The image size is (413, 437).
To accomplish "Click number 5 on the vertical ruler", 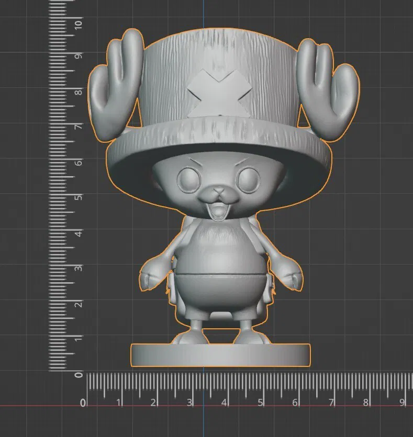I will tap(79, 197).
